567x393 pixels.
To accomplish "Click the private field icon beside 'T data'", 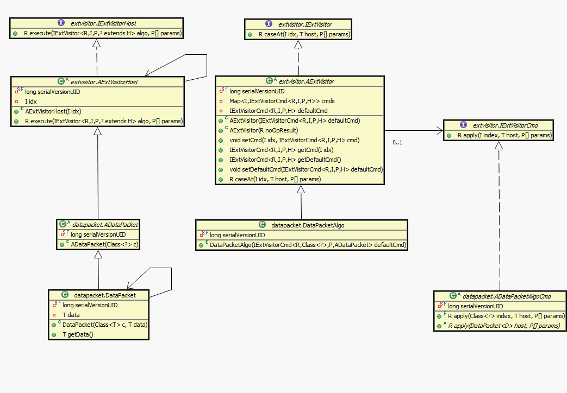I will (54, 315).
